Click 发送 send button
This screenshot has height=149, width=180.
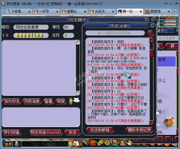(72, 132)
